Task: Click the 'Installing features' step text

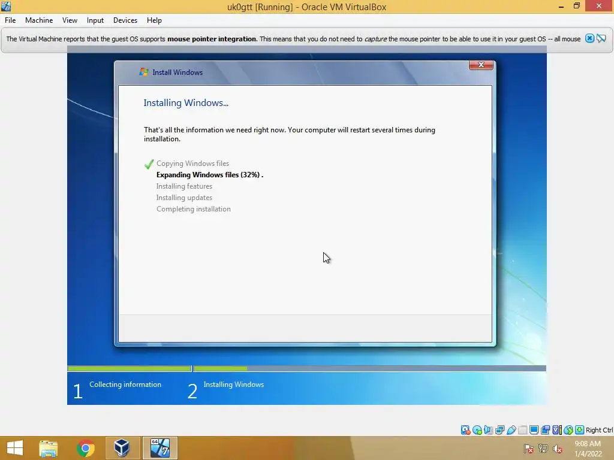Action: click(x=185, y=186)
